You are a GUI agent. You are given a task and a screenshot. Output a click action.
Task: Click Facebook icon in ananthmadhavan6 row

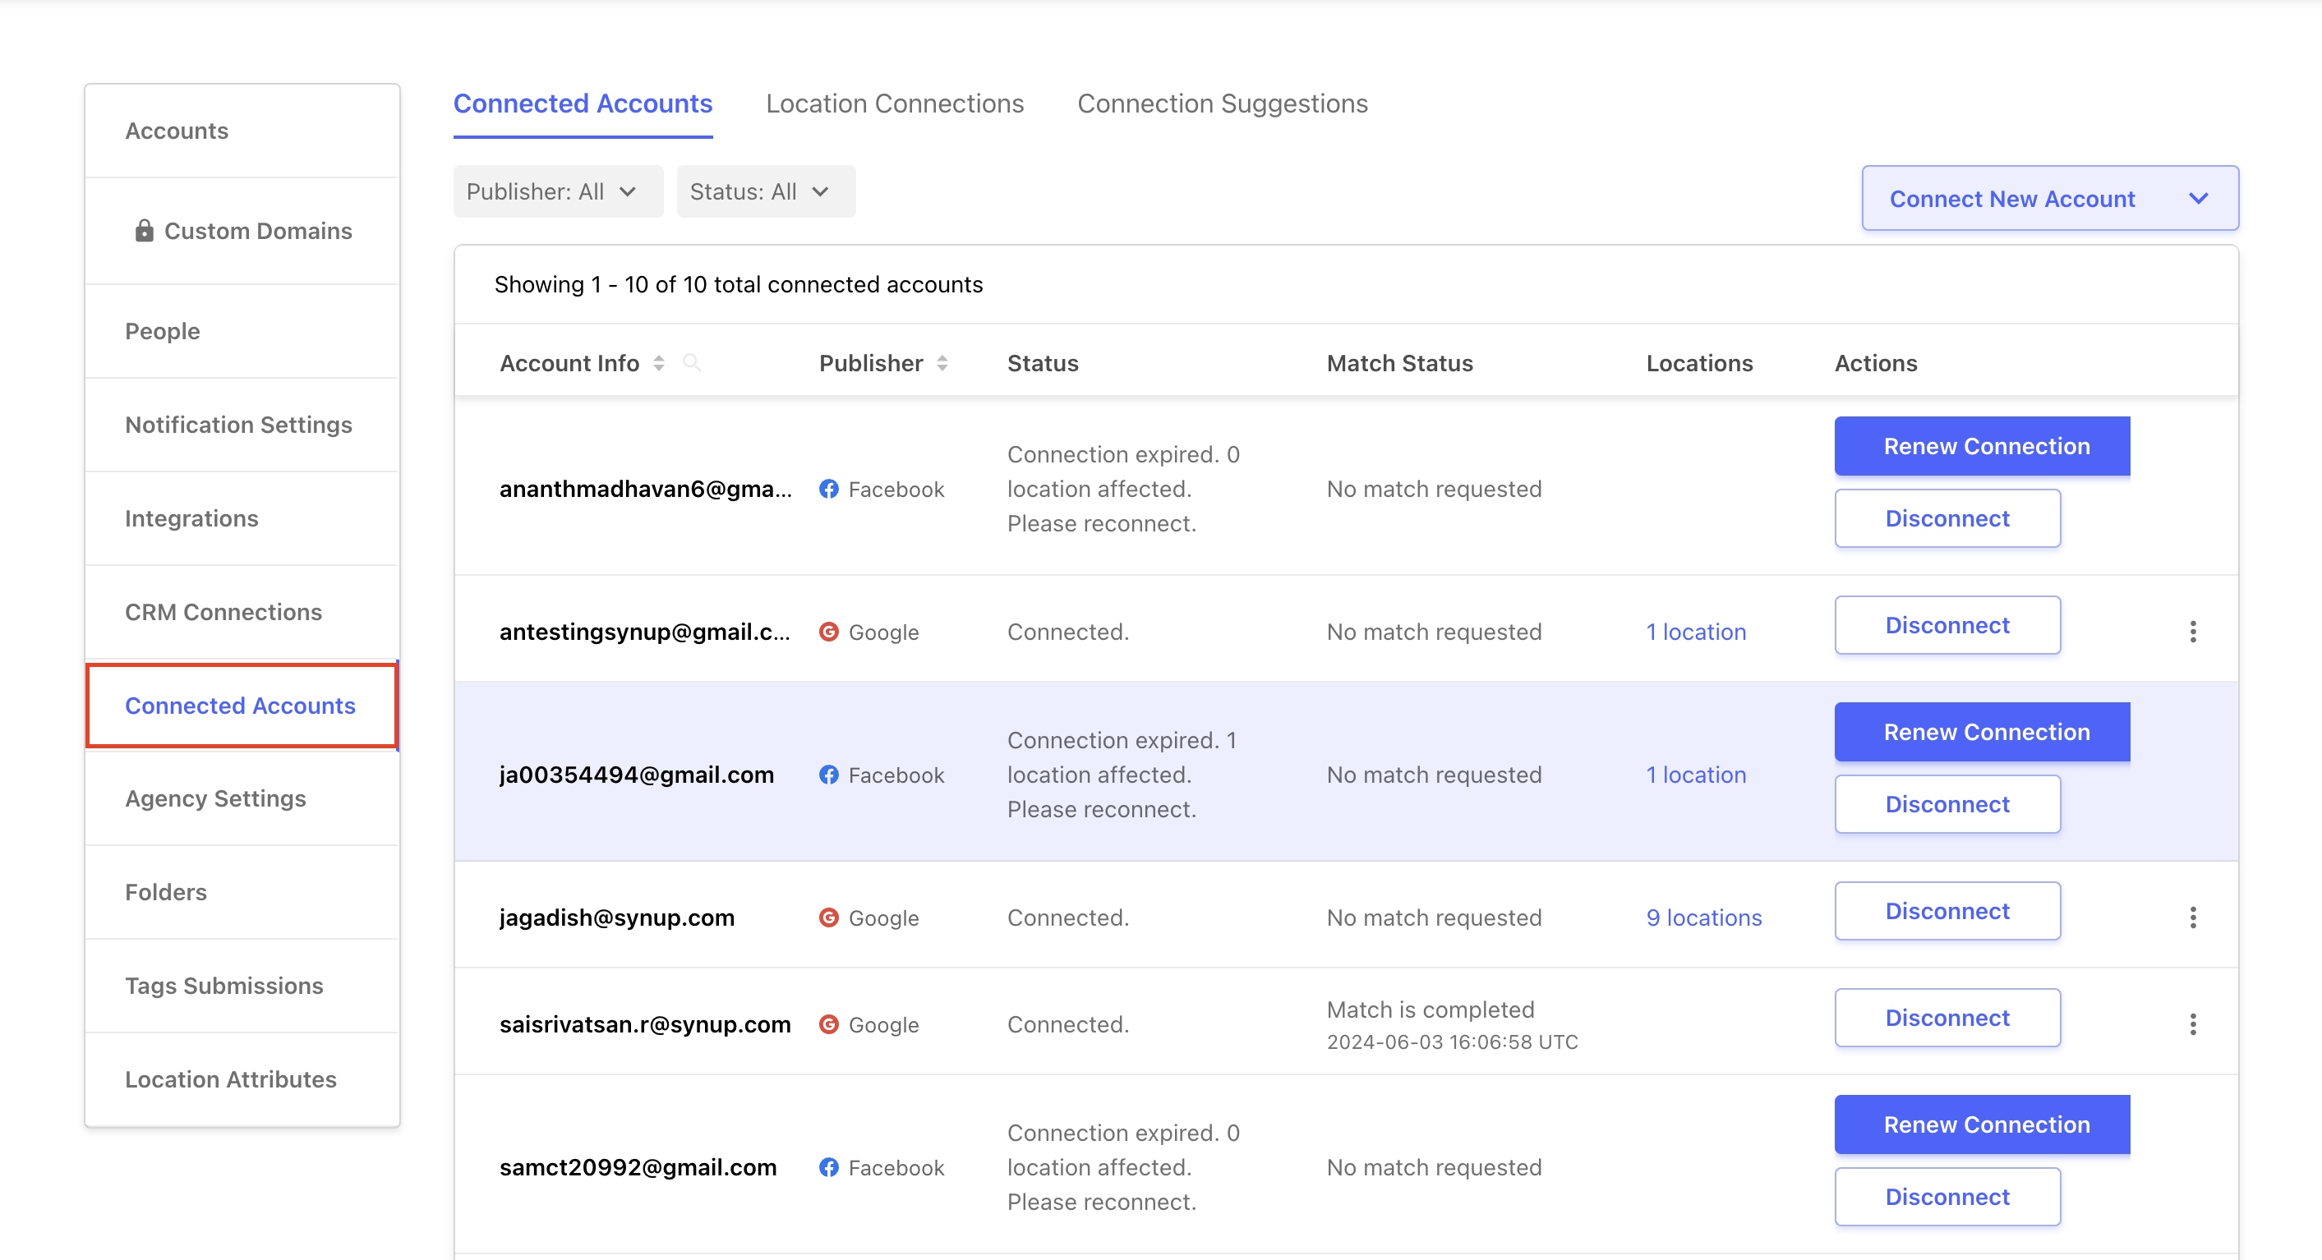tap(828, 489)
